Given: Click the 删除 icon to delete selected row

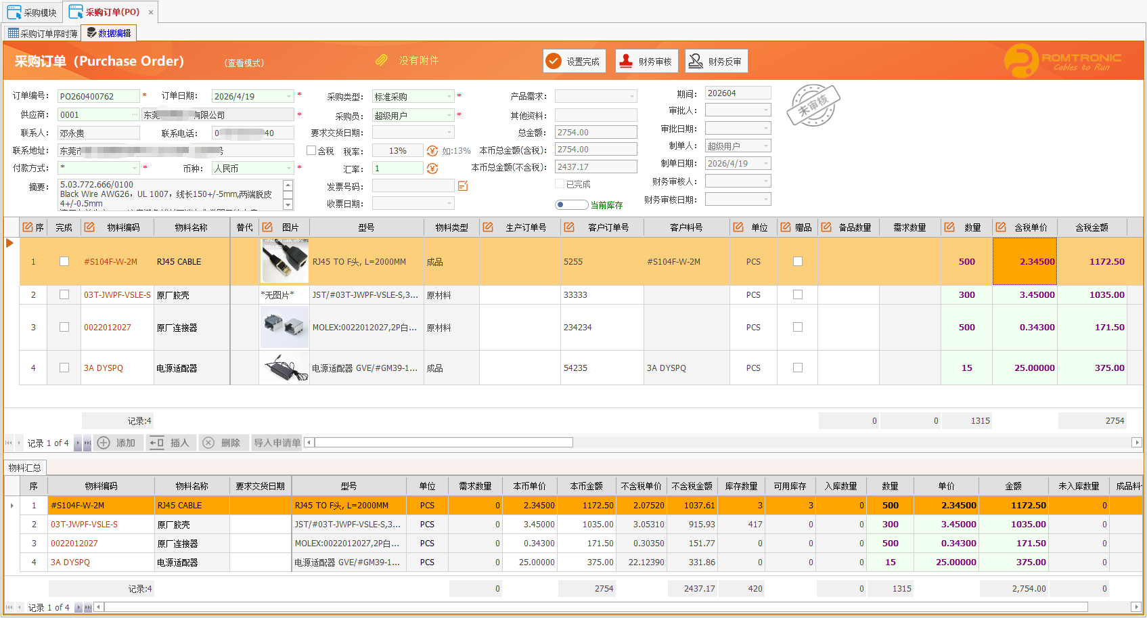Looking at the screenshot, I should point(208,443).
